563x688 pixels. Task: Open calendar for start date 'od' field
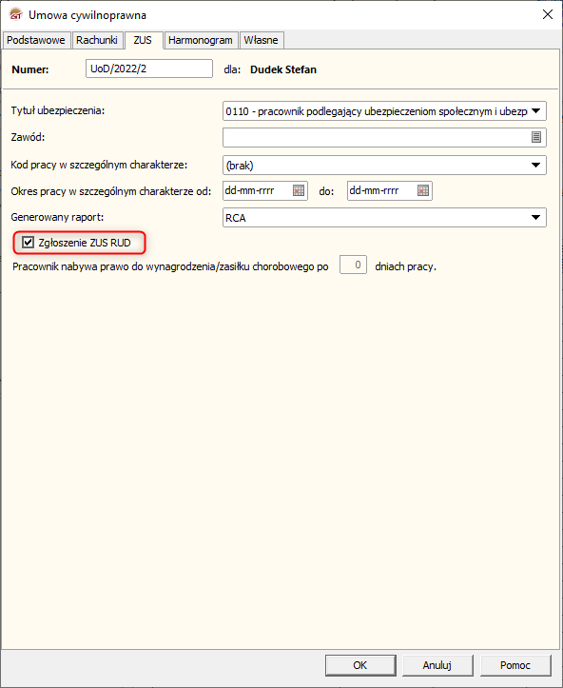tap(299, 191)
